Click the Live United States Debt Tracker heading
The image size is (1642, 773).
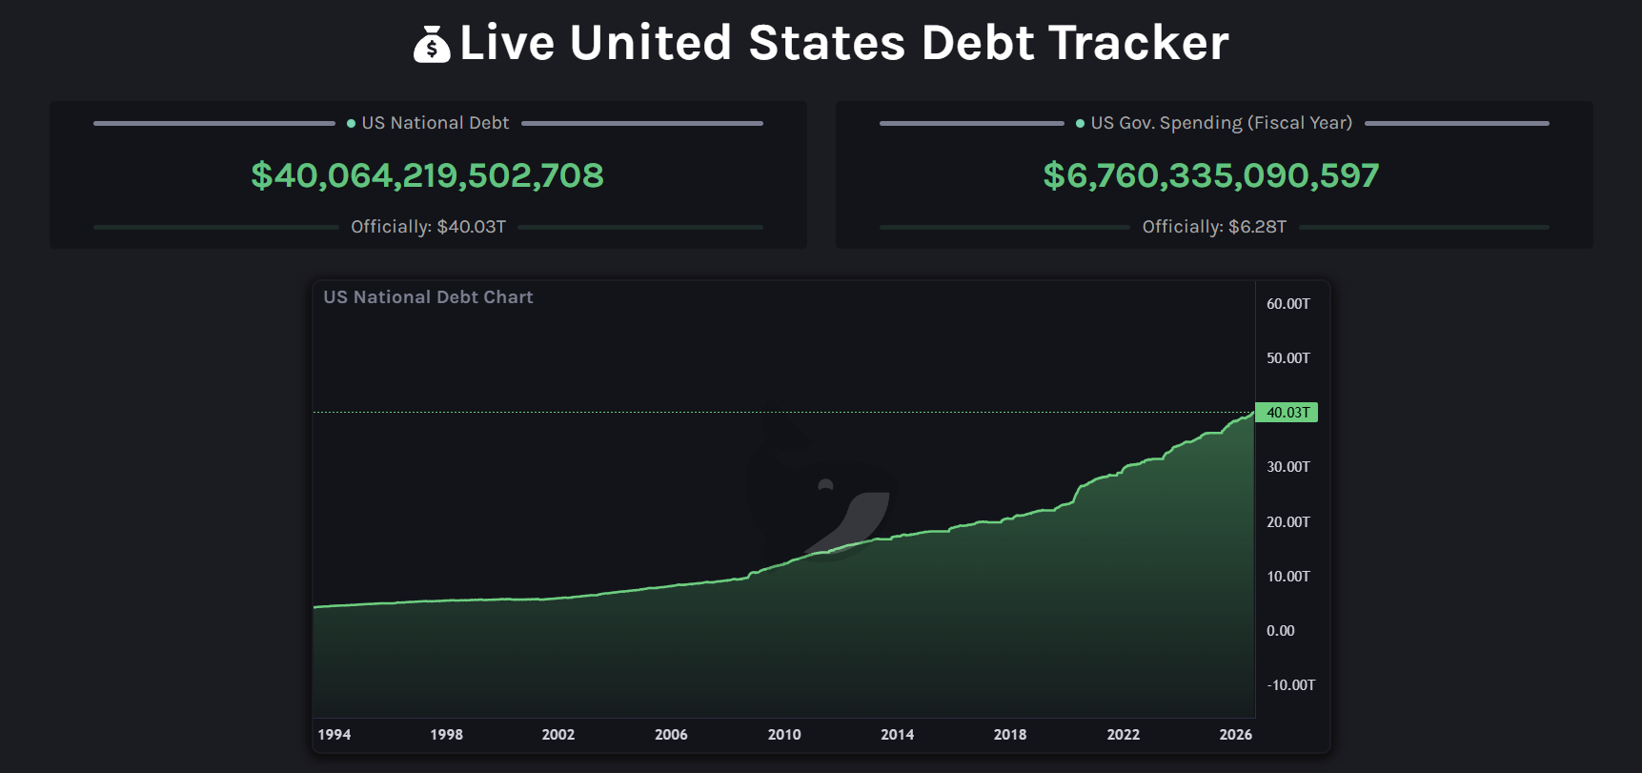tap(844, 43)
